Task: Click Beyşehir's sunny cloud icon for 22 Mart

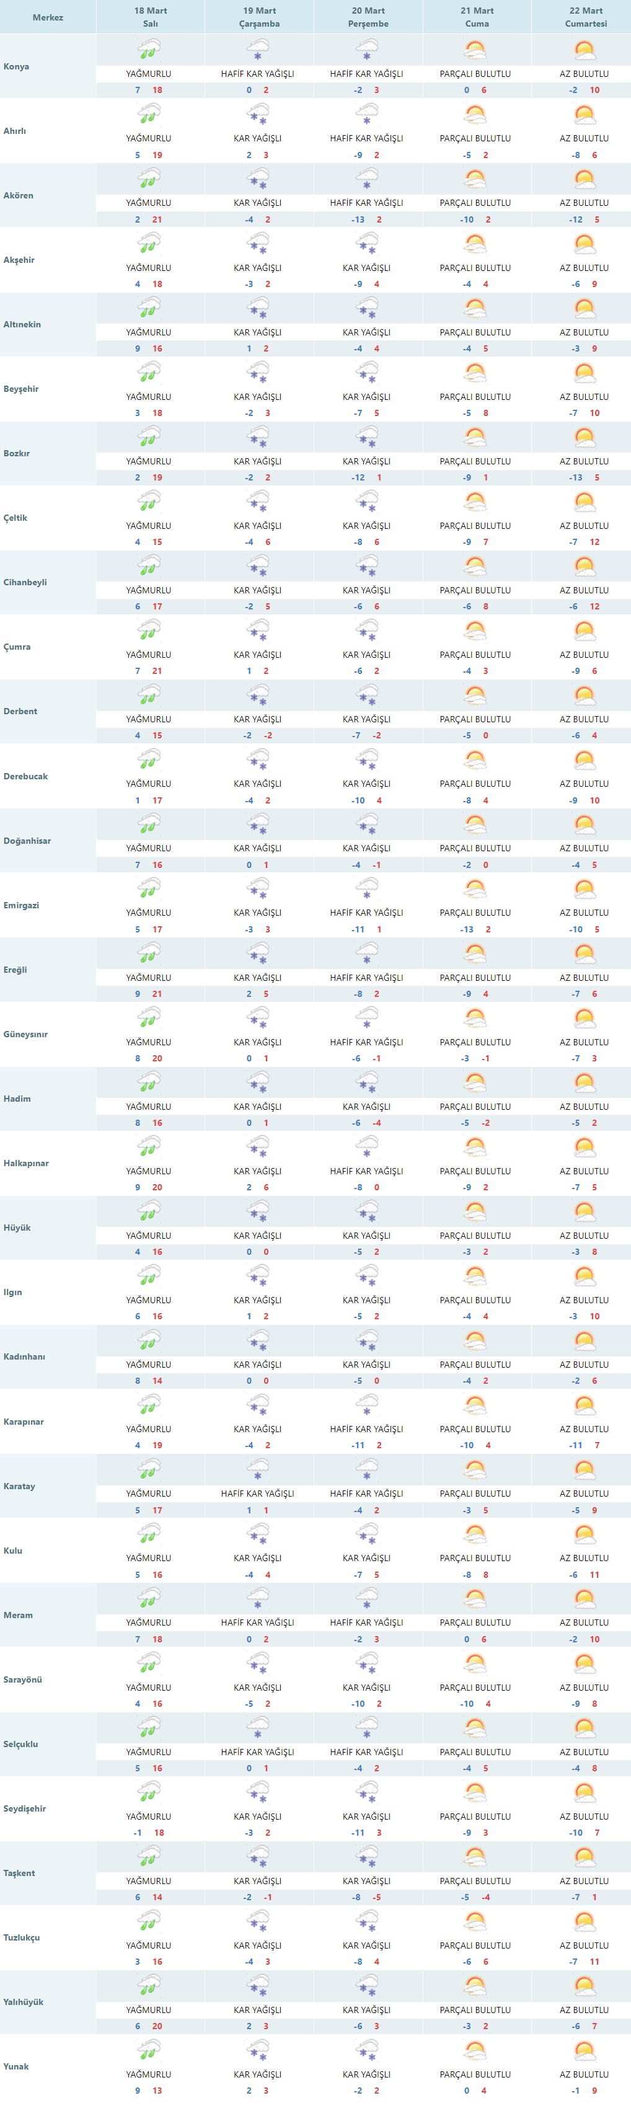Action: click(x=585, y=374)
